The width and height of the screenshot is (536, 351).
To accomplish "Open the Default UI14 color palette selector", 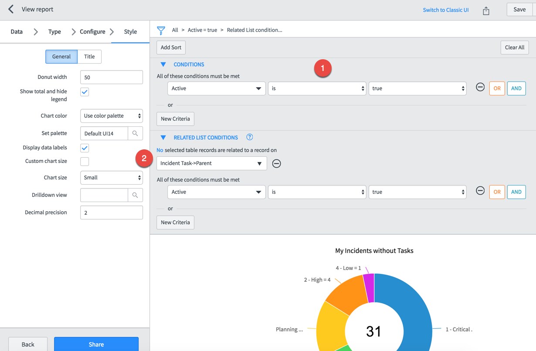I will (x=104, y=133).
